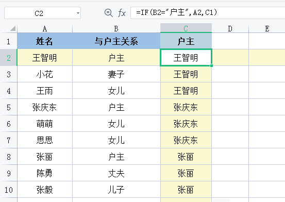
Task: Select row 7 header
Action: tap(9, 140)
